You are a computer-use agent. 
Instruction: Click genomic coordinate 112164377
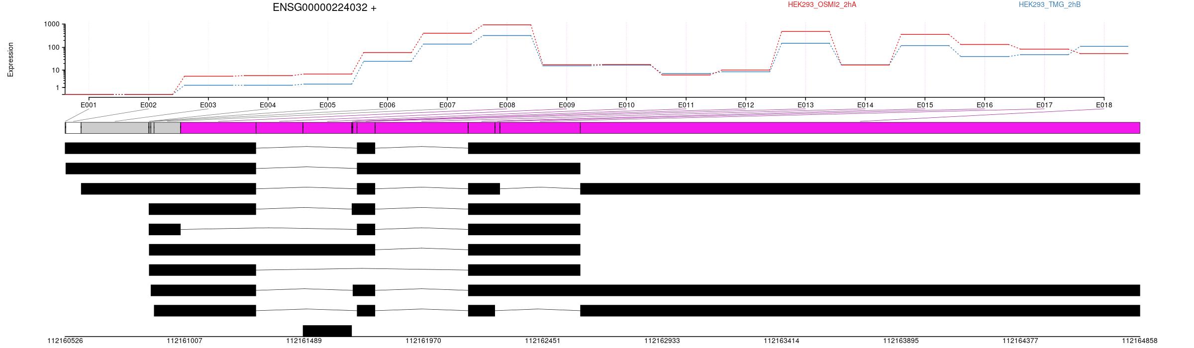pos(1020,341)
